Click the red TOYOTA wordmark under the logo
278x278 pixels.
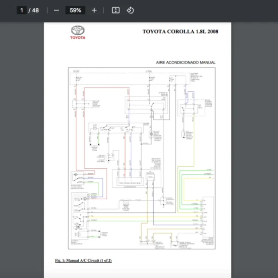[78, 38]
